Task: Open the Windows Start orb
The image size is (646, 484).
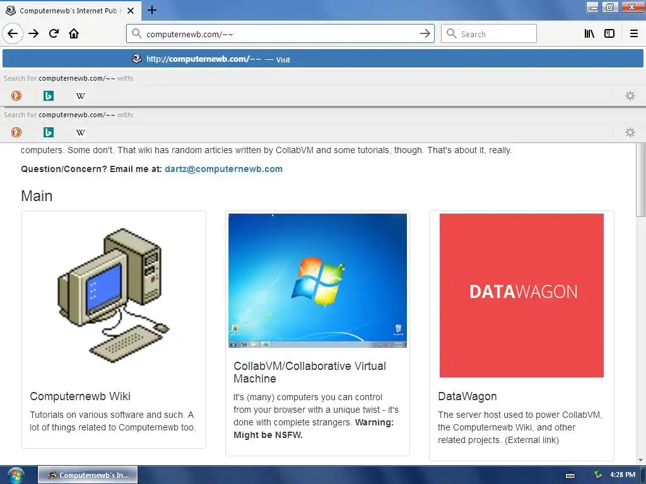Action: (16, 475)
